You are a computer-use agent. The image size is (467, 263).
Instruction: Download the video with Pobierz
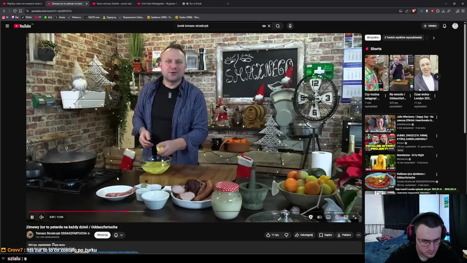[344, 235]
